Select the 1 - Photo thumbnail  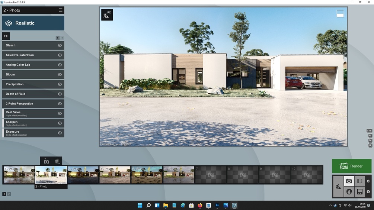19,175
